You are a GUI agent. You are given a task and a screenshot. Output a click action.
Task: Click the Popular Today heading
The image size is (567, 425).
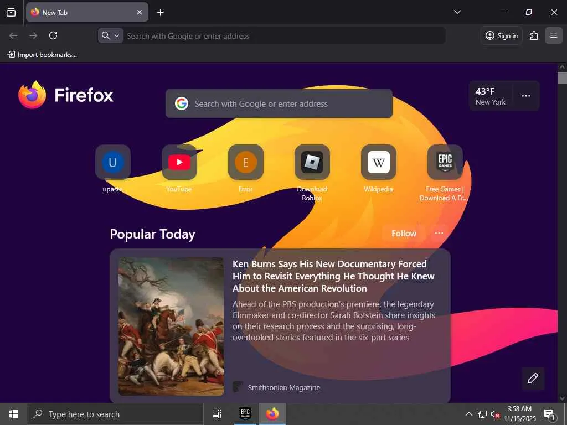pos(152,234)
